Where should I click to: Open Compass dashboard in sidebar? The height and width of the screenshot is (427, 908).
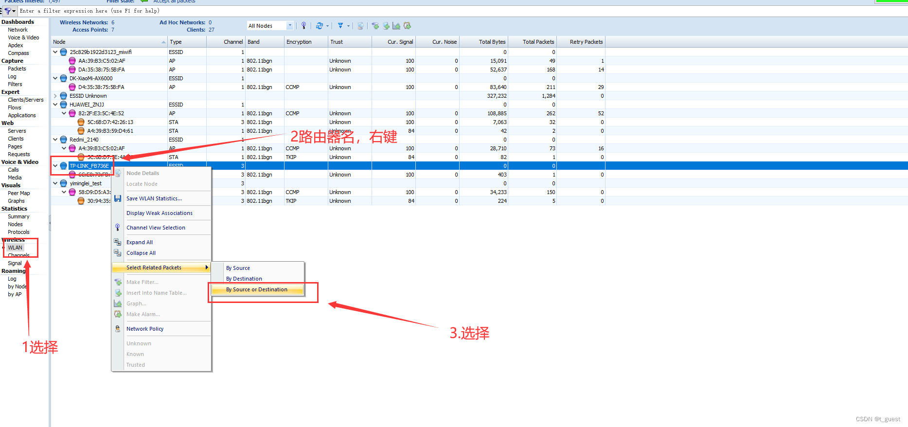18,53
